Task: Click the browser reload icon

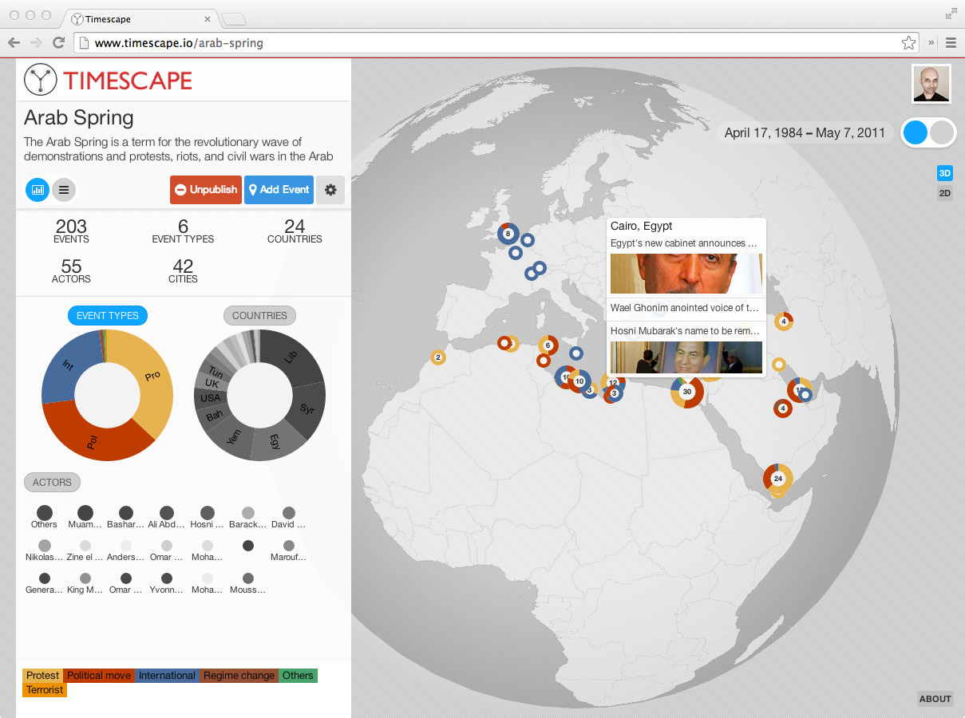Action: pyautogui.click(x=58, y=42)
